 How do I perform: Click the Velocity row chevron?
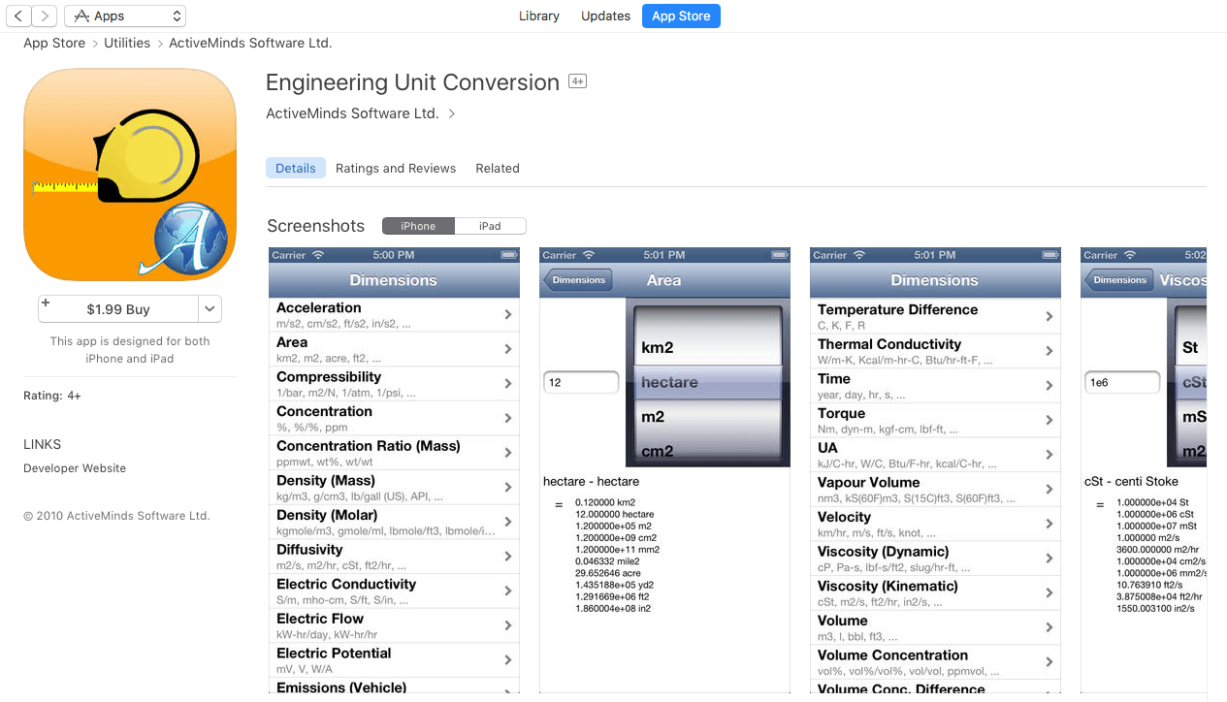click(1049, 524)
